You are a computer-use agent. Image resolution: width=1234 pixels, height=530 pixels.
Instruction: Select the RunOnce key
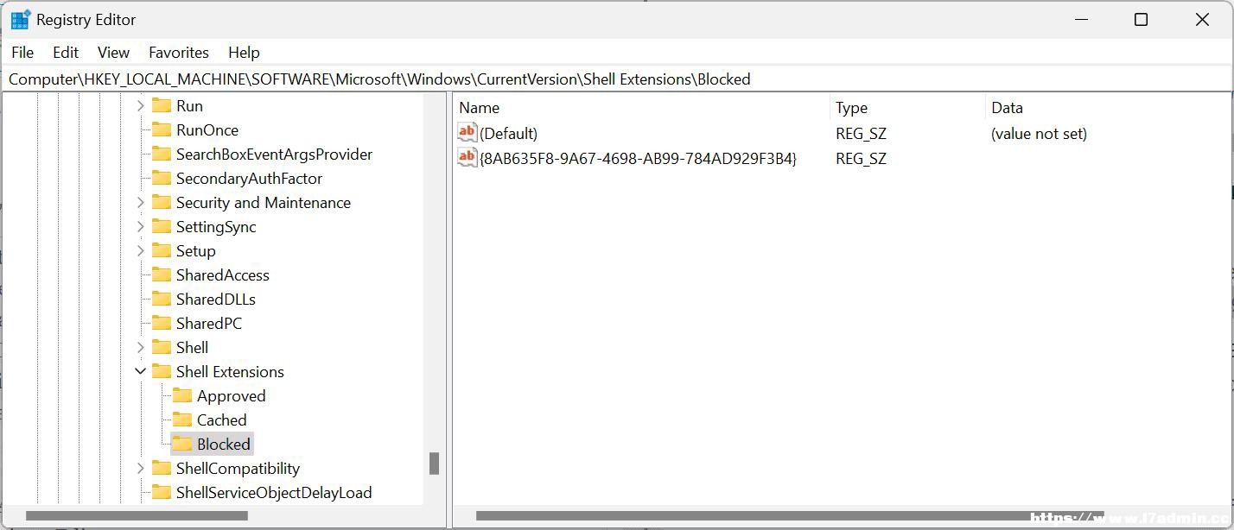[207, 130]
